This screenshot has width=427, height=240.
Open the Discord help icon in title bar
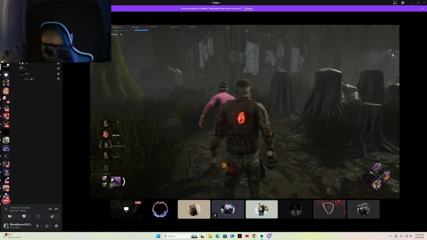coord(403,3)
